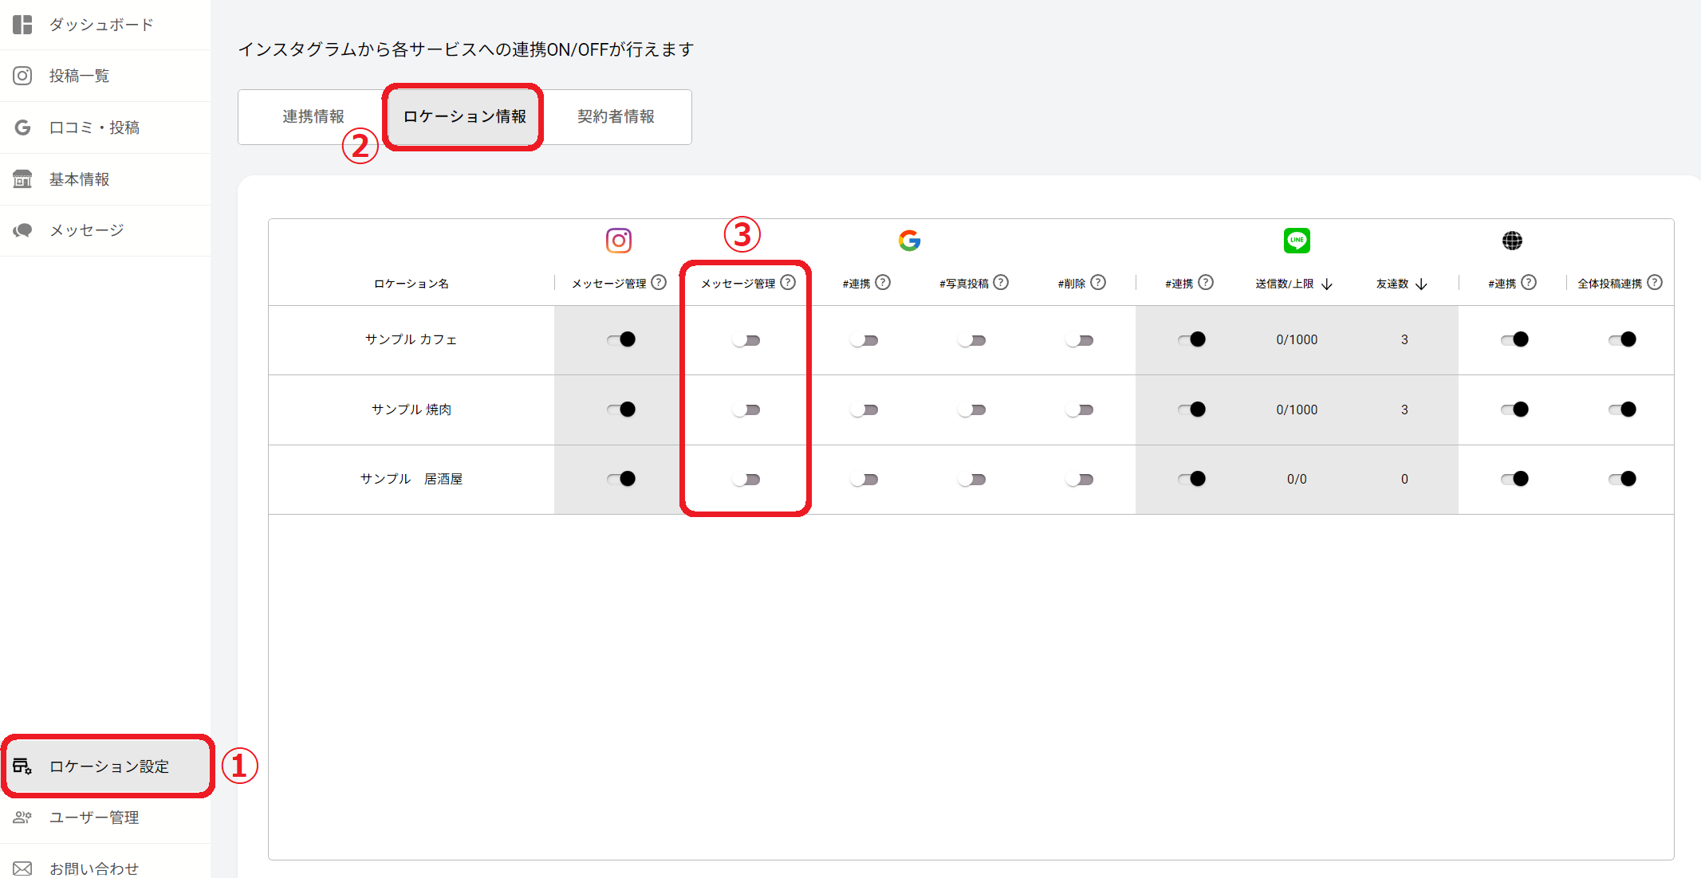
Task: Click the Google logo column header
Action: pos(909,240)
